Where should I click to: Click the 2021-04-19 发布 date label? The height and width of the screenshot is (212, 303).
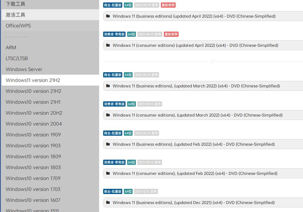coord(150,34)
